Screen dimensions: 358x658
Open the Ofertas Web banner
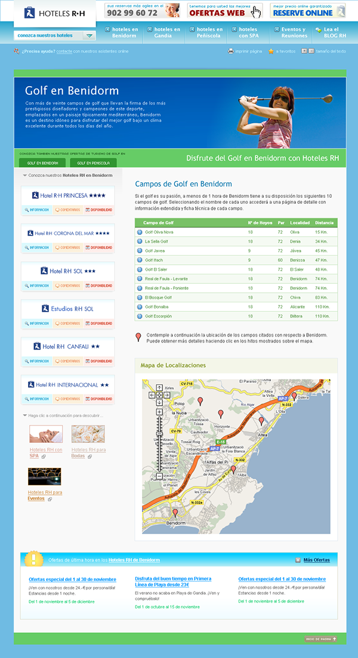(225, 11)
